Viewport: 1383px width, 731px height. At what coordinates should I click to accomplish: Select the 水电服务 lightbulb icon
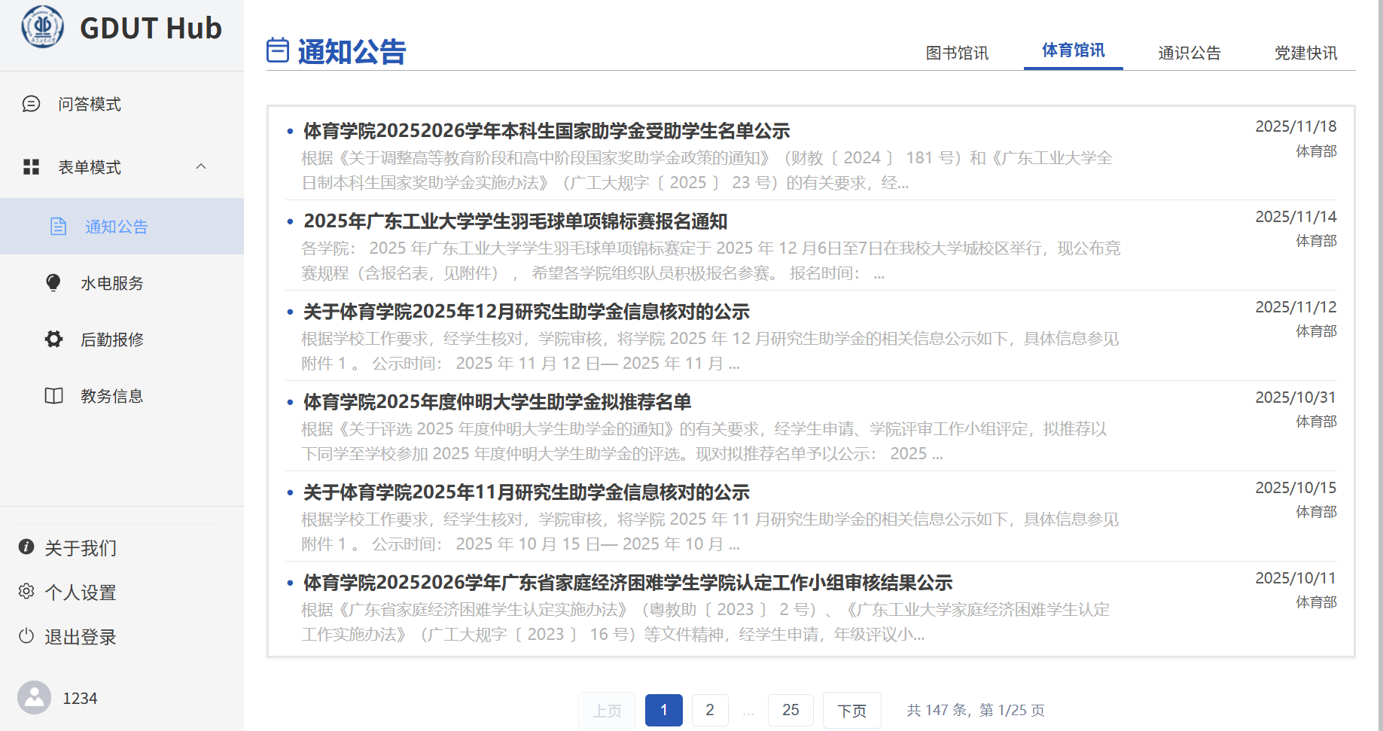point(53,283)
